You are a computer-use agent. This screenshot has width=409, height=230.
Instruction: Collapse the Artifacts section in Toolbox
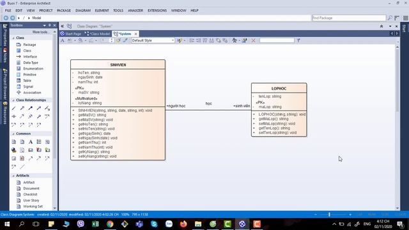click(13, 176)
